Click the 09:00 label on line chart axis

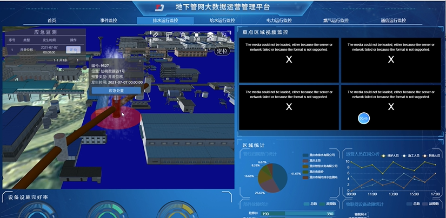pos(351,194)
